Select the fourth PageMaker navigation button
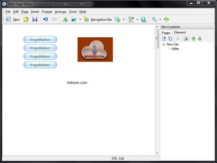217x163 pixels. (x=40, y=65)
